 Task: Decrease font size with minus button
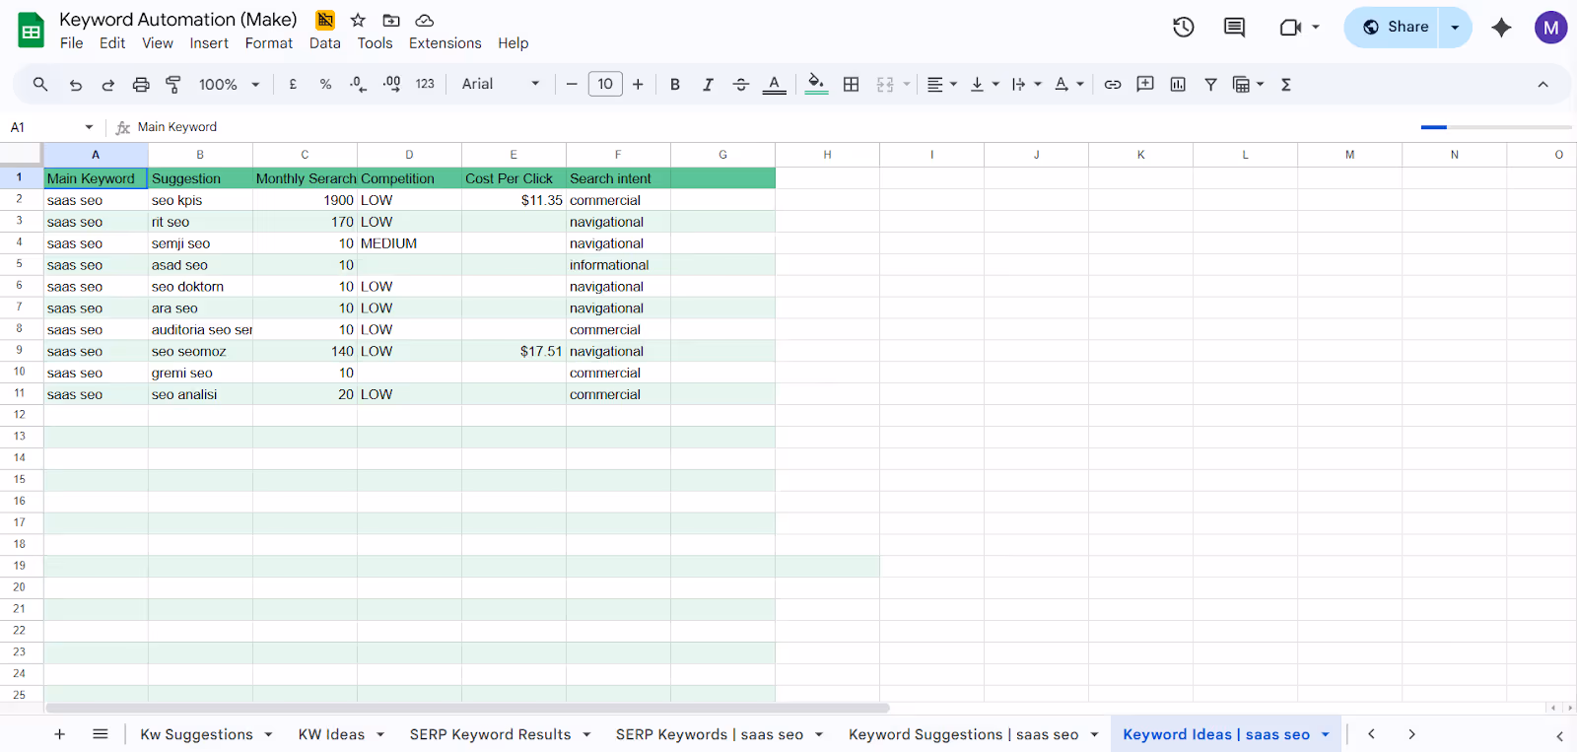[x=572, y=85]
